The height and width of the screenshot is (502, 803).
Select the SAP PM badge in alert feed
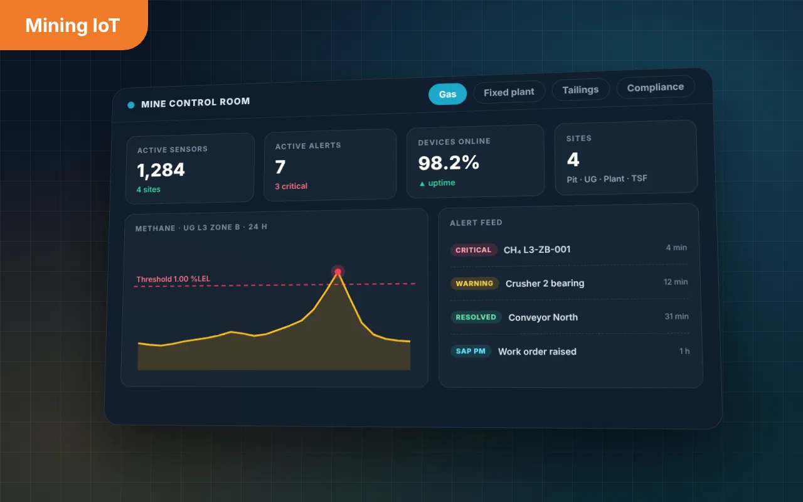point(471,351)
